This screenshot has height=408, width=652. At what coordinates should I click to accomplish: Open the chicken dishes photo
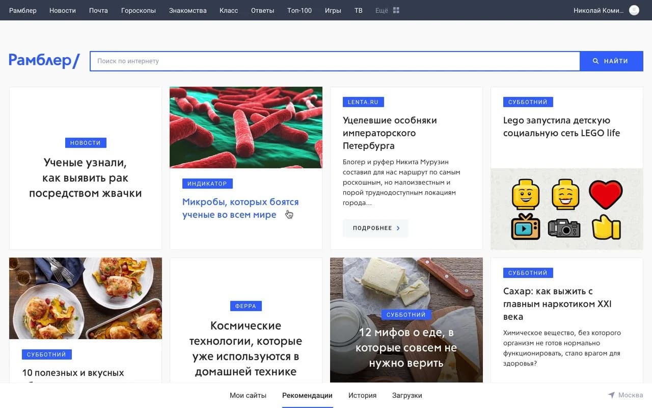(x=86, y=298)
